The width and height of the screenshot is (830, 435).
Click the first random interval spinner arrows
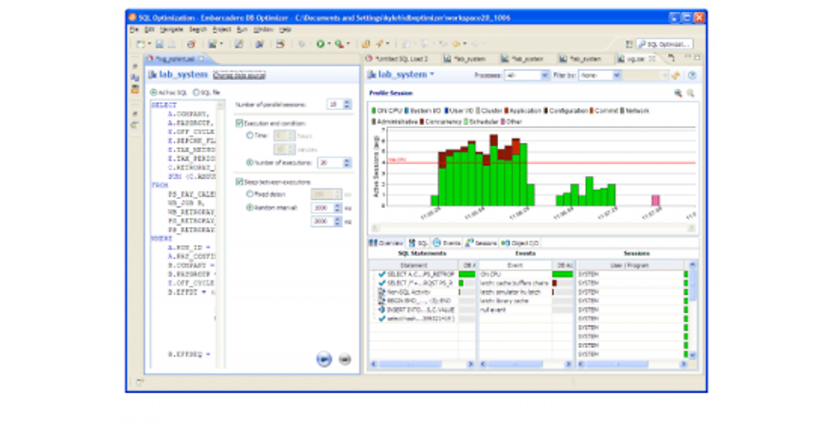click(x=338, y=207)
